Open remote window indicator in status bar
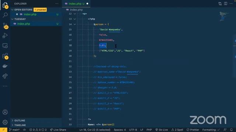The width and height of the screenshot is (236, 132). (3, 130)
